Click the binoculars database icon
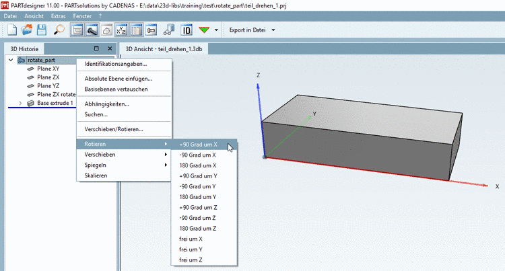The width and height of the screenshot is (505, 271). (x=169, y=30)
